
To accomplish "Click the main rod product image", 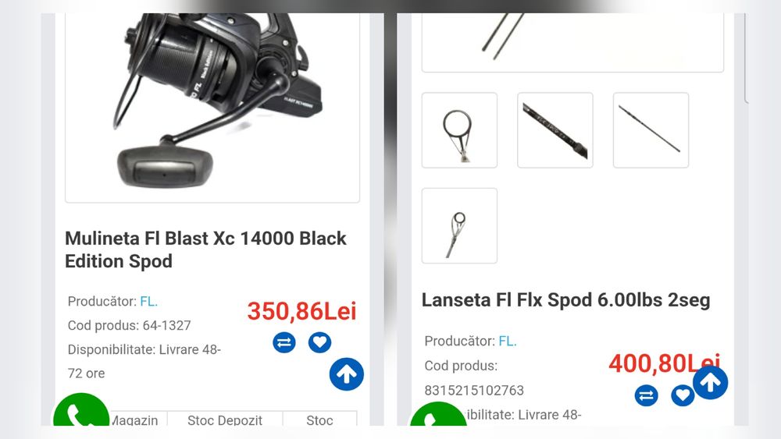I will (x=572, y=43).
